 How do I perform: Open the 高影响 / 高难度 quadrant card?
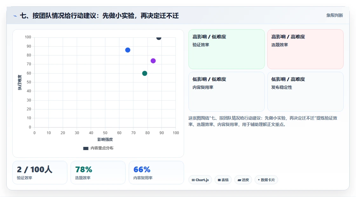(305, 49)
